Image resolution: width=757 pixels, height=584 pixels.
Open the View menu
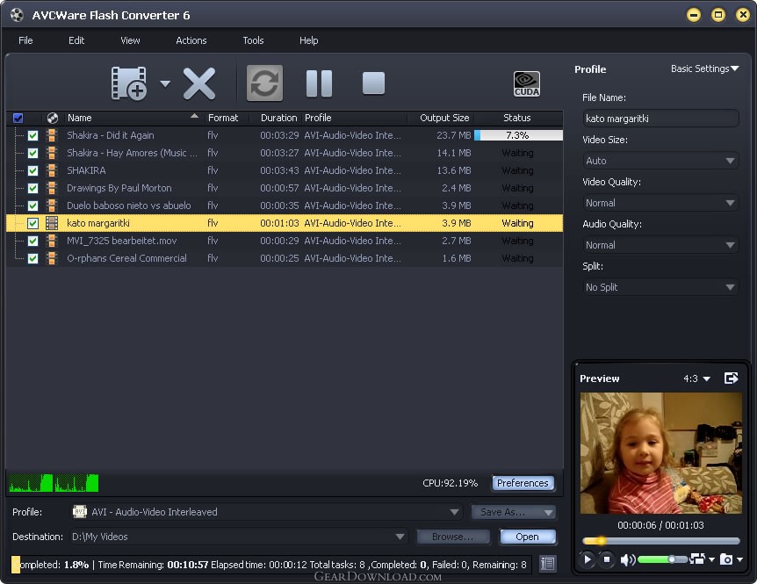coord(130,40)
